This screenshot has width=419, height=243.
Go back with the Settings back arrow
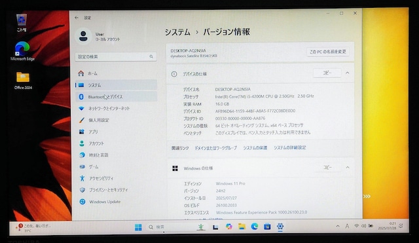pyautogui.click(x=77, y=18)
